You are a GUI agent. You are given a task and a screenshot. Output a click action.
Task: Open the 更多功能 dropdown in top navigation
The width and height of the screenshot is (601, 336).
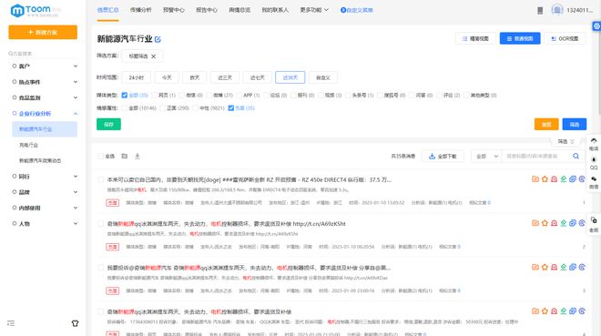click(314, 10)
